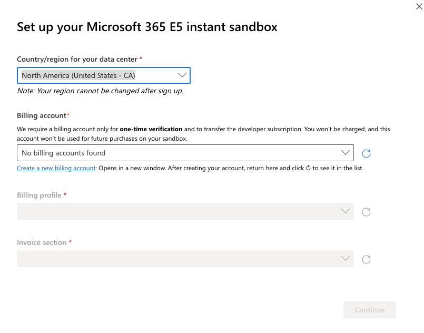Screen dimensions: 424x333
Task: Select the North America (United States - CA) field
Action: (104, 75)
